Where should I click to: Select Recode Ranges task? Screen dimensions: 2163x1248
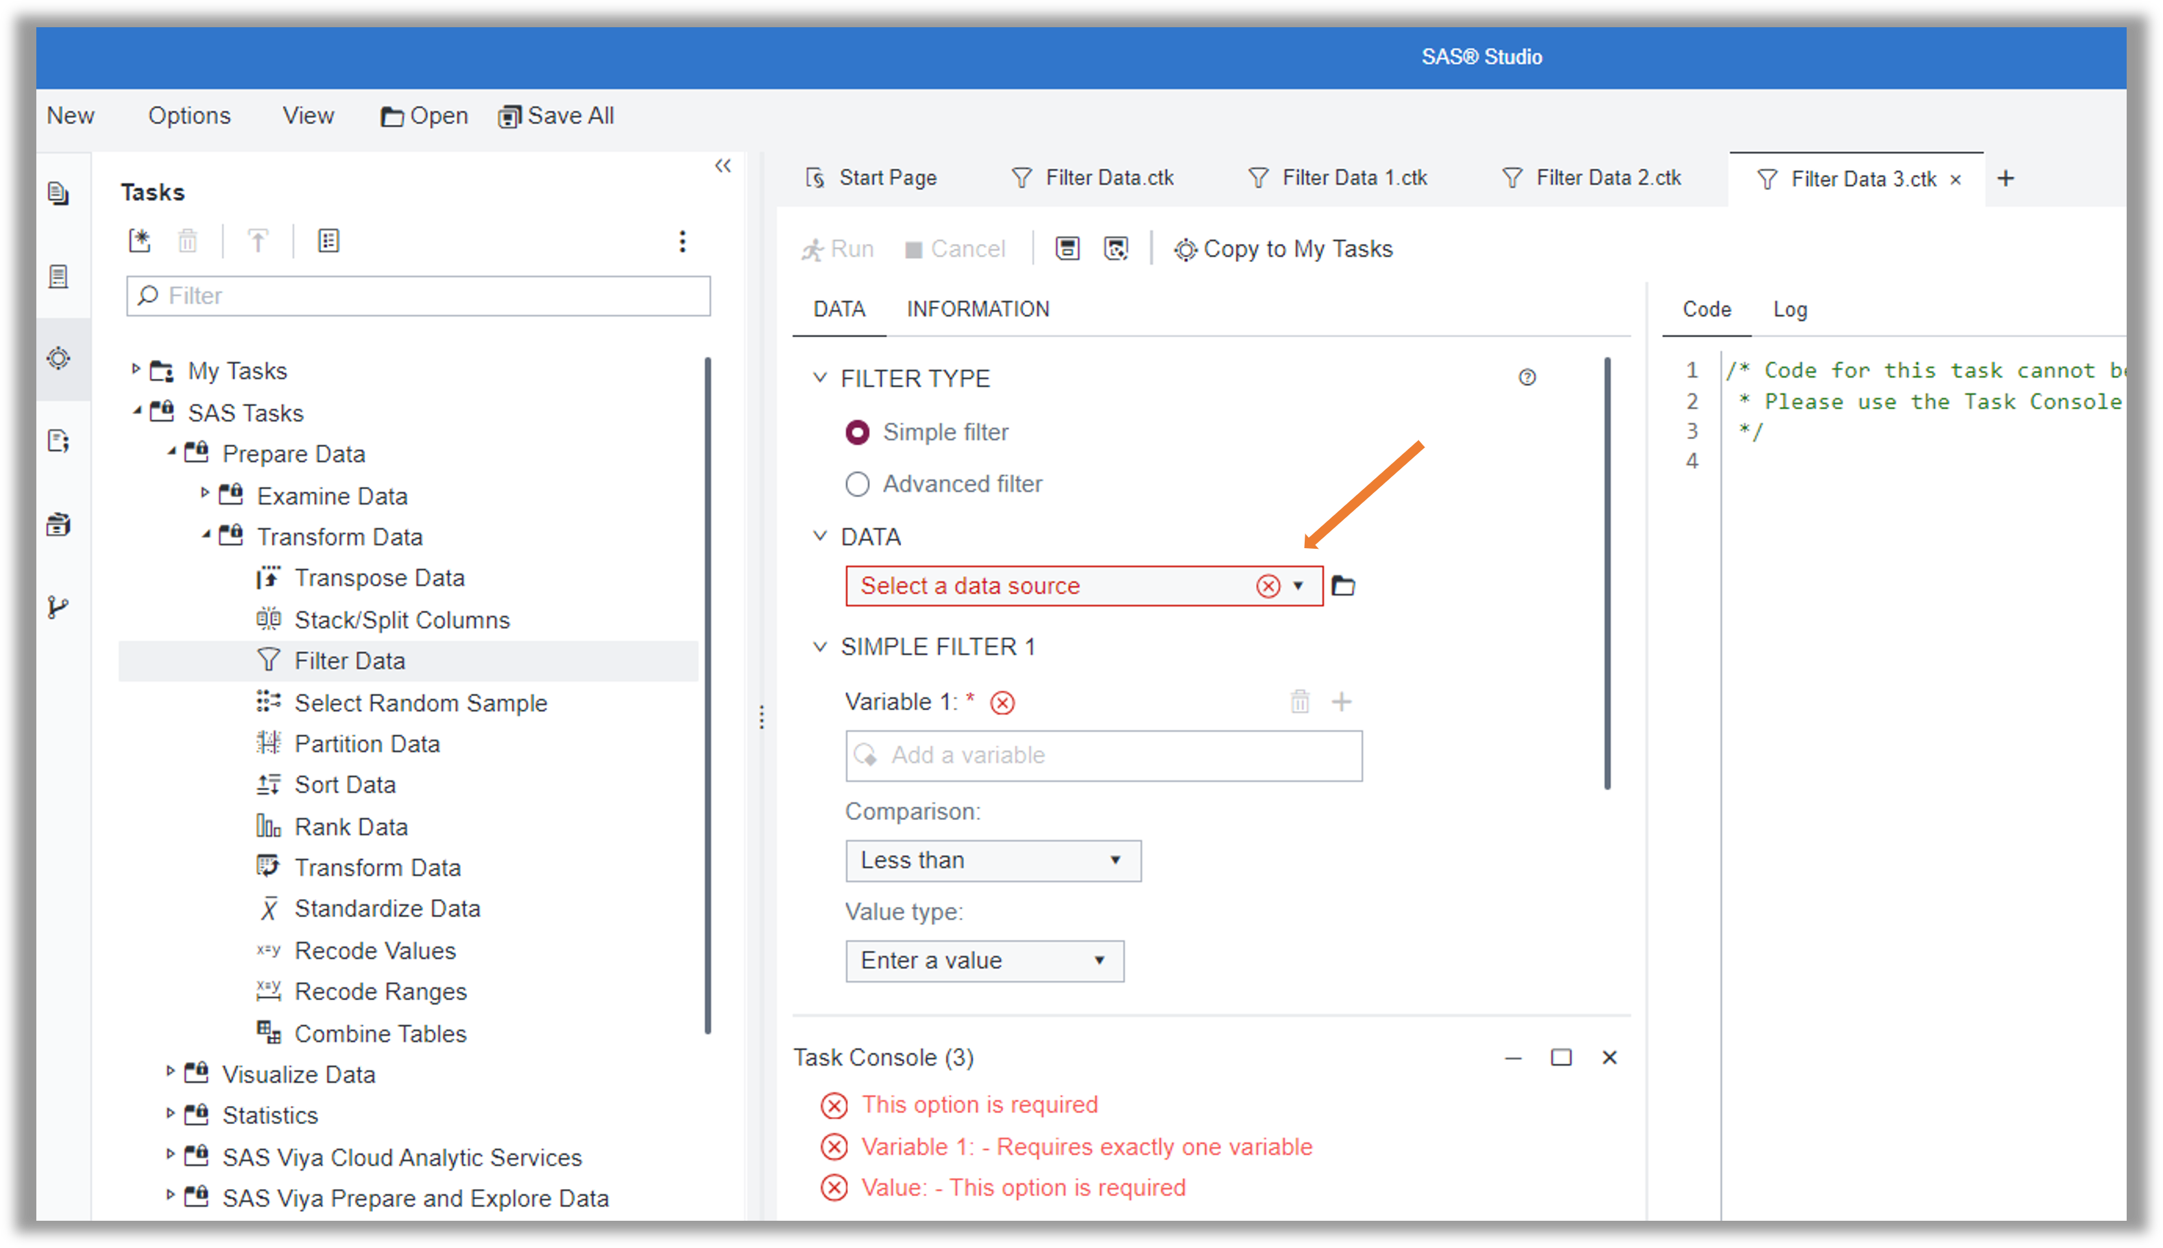pyautogui.click(x=381, y=992)
